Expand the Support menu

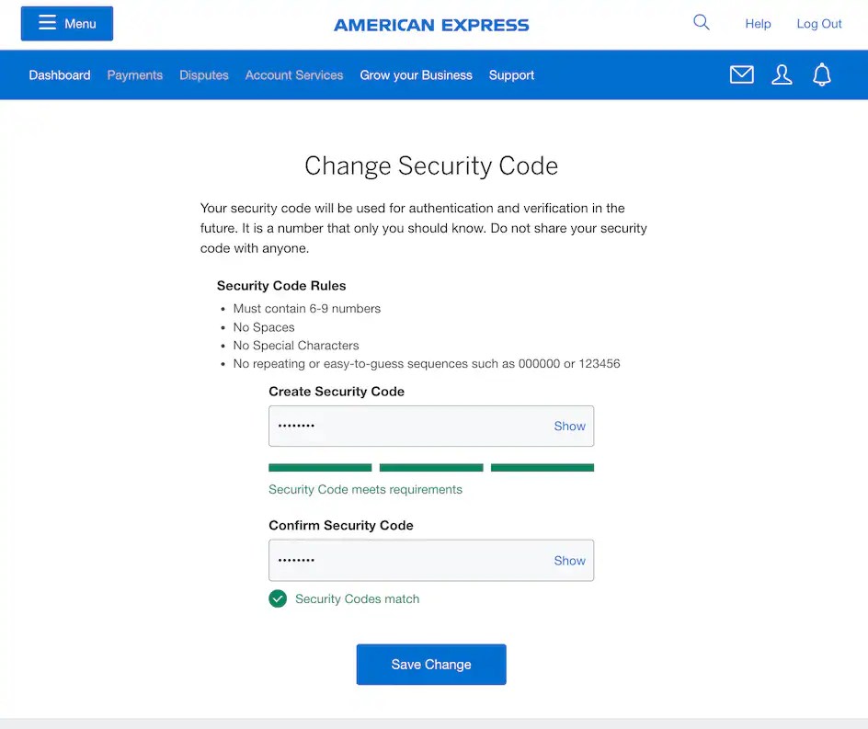pos(511,75)
